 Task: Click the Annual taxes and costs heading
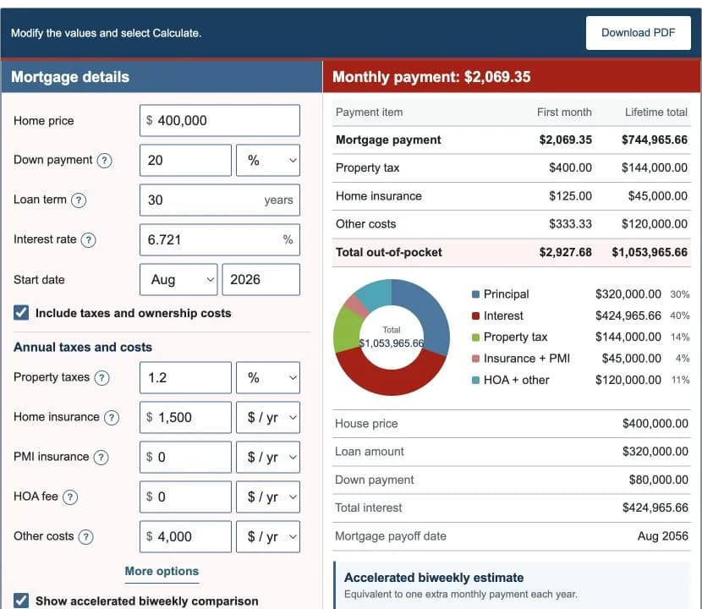point(83,347)
